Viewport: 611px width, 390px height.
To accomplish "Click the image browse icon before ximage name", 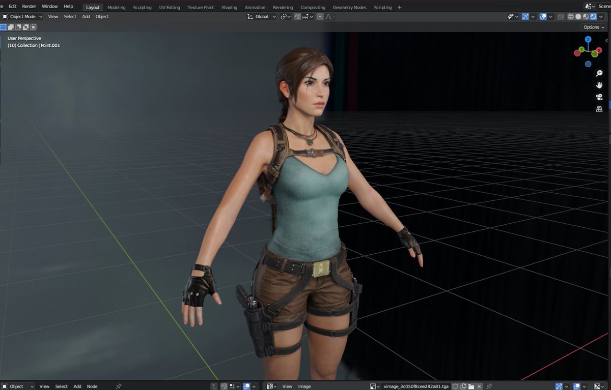I will click(374, 386).
